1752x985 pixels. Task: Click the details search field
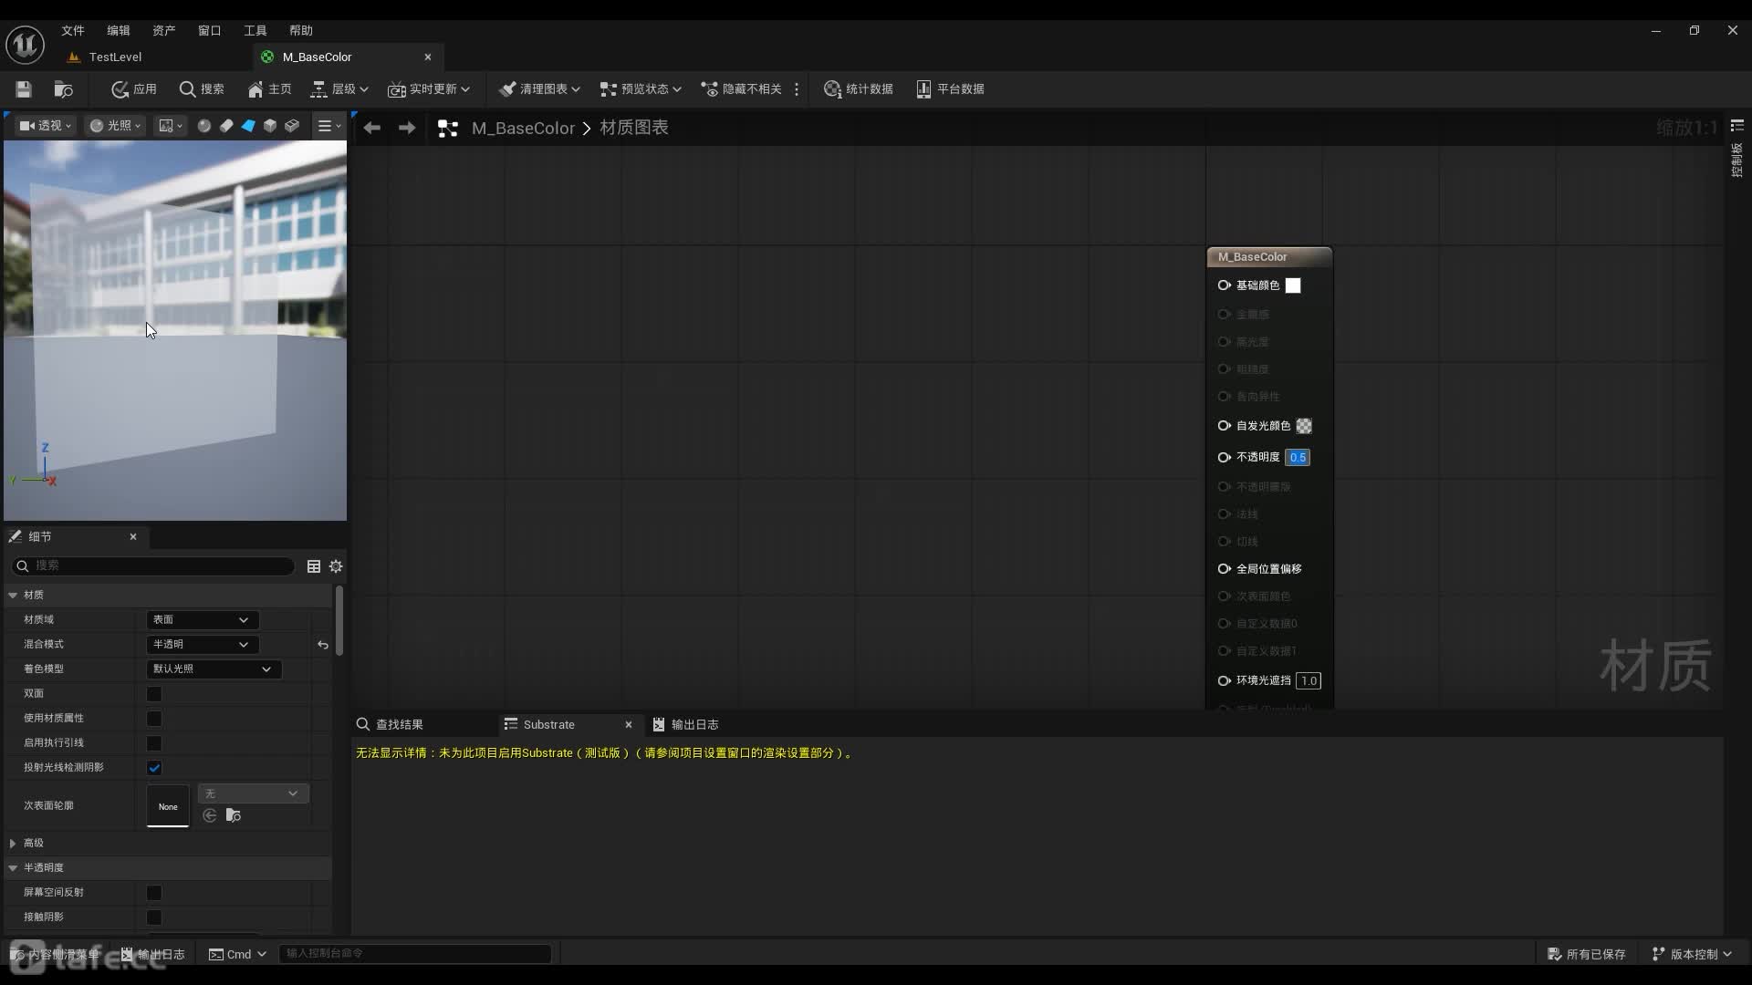pyautogui.click(x=160, y=566)
